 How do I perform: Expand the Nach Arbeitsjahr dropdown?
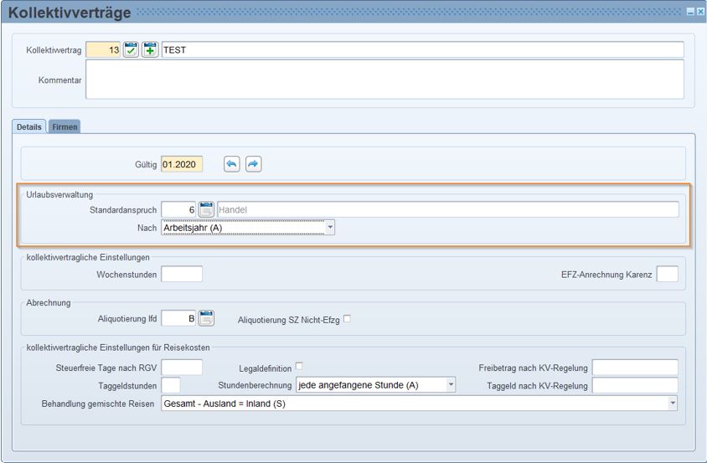pyautogui.click(x=329, y=227)
